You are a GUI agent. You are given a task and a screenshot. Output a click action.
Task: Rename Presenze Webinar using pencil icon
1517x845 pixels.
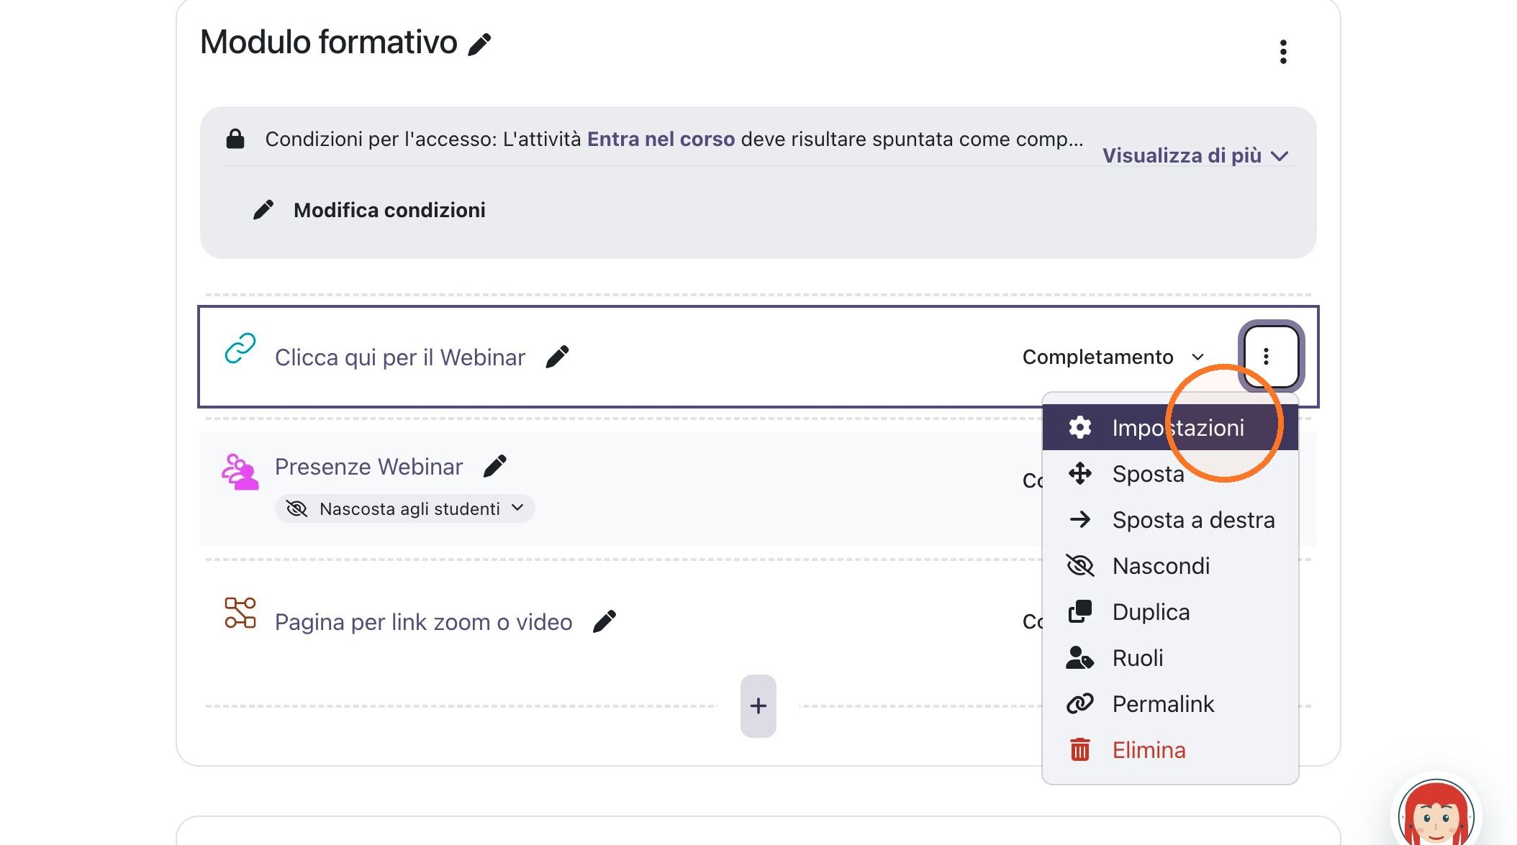click(494, 466)
